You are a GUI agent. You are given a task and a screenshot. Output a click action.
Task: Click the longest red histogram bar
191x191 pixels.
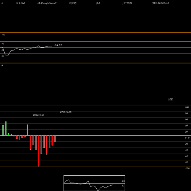(x=39, y=151)
